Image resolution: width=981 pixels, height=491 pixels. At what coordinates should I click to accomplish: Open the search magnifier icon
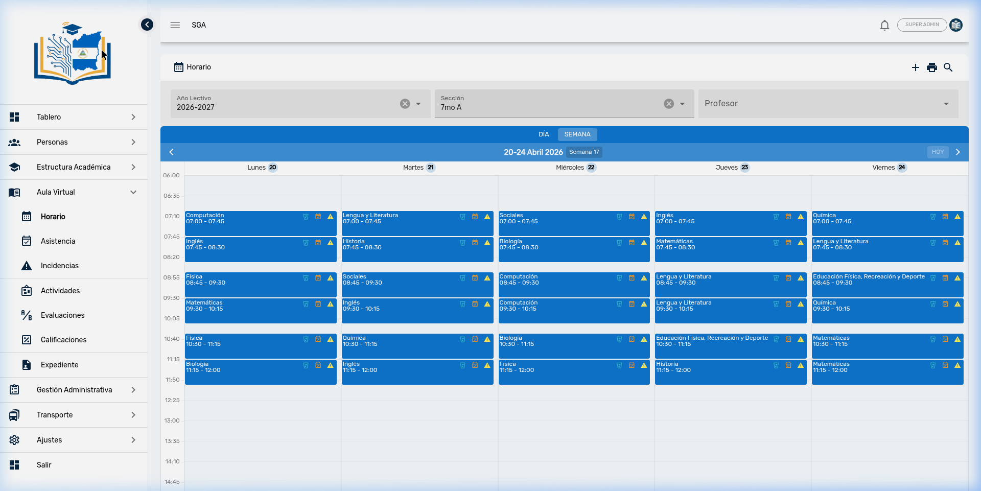pos(948,67)
